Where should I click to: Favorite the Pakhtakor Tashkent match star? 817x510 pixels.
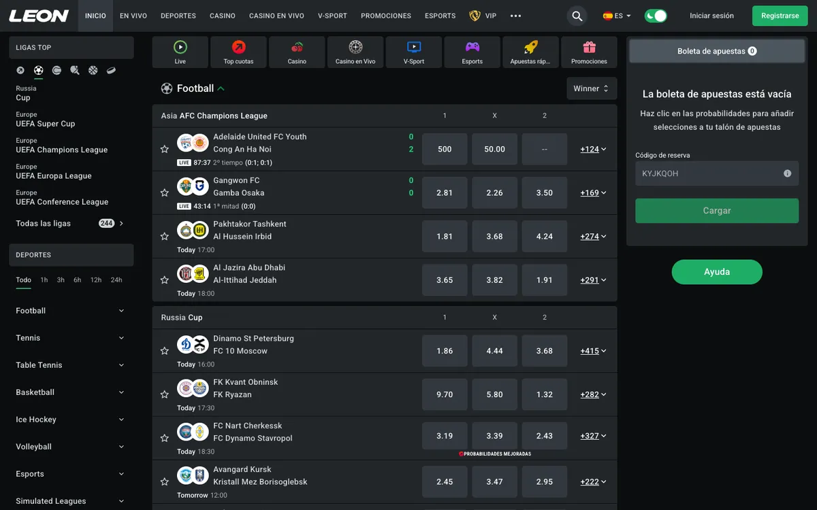(164, 237)
